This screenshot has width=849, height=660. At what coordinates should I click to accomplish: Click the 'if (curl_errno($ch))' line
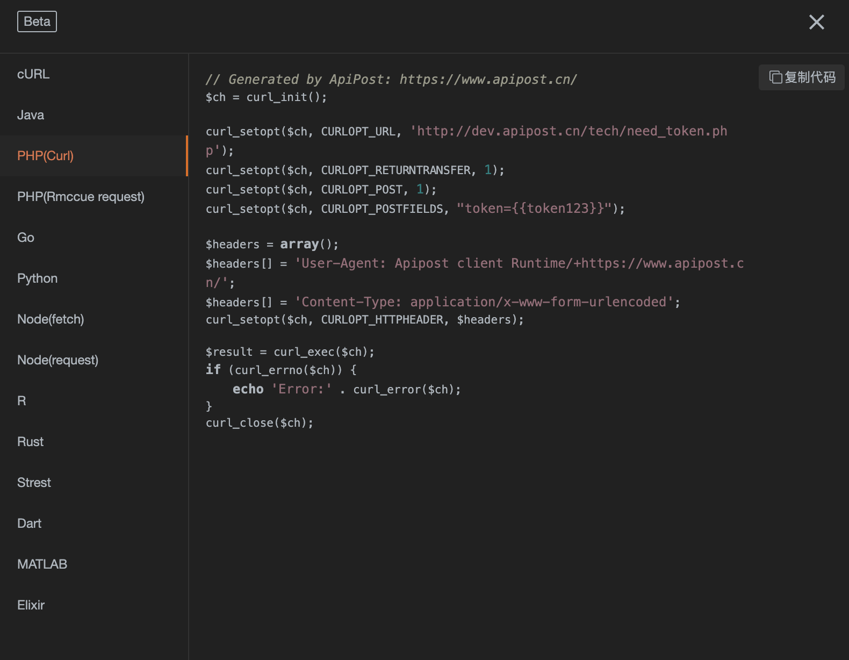(x=281, y=370)
